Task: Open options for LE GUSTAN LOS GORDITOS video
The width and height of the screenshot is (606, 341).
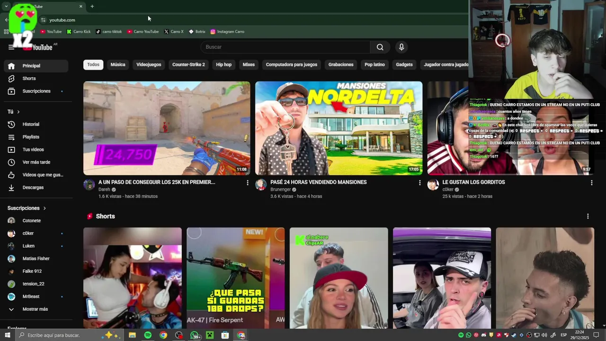Action: (x=591, y=182)
